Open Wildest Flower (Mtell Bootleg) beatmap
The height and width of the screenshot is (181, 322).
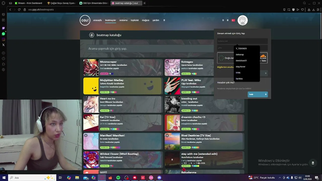tap(123, 160)
